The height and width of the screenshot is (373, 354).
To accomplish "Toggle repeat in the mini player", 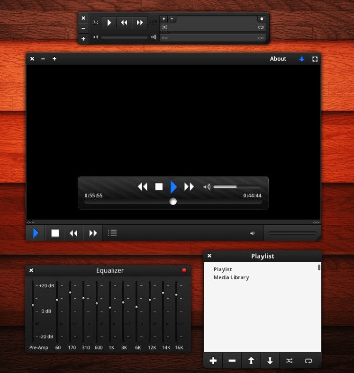I will pyautogui.click(x=261, y=27).
